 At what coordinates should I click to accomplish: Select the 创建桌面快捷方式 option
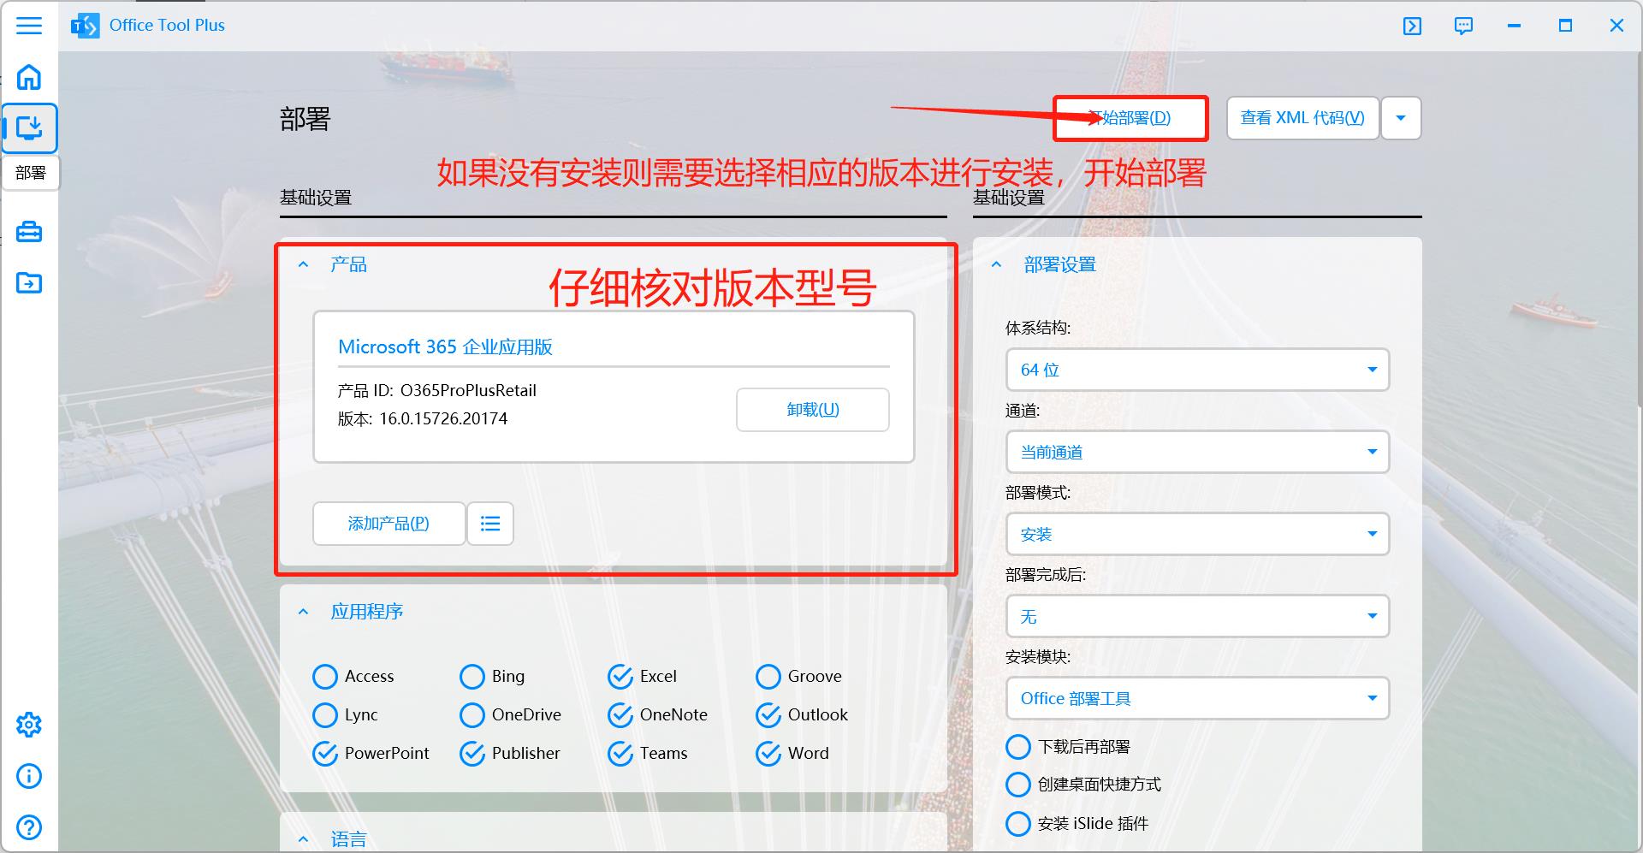(x=1018, y=785)
